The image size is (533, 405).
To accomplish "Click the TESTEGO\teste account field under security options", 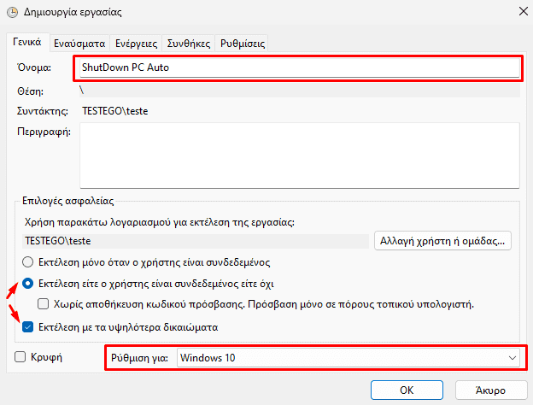I will pos(196,241).
